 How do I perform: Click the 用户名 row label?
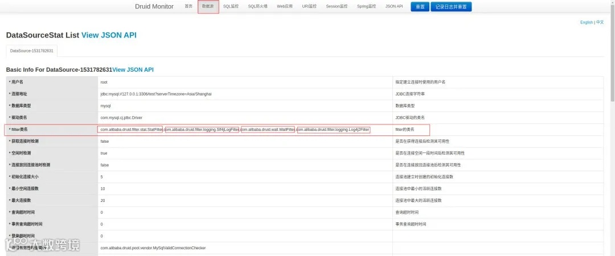coord(17,82)
